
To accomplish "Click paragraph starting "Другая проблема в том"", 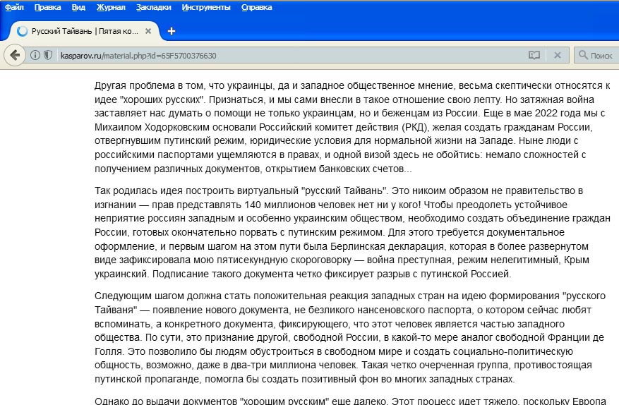I will click(352, 127).
